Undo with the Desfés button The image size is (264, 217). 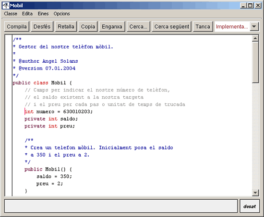[x=42, y=26]
